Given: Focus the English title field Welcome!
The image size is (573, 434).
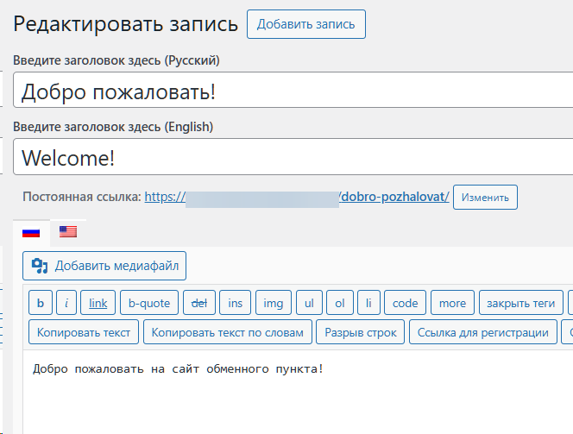Looking at the screenshot, I should coord(293,157).
